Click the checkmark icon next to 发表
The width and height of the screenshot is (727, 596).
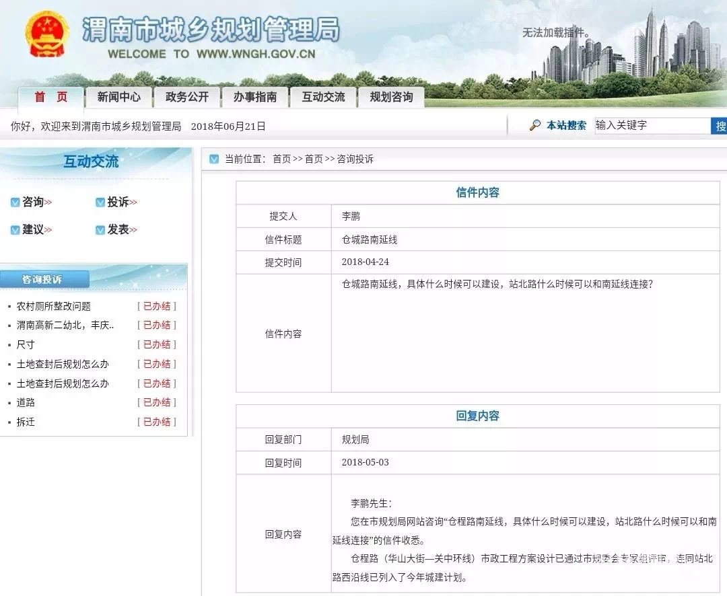100,230
